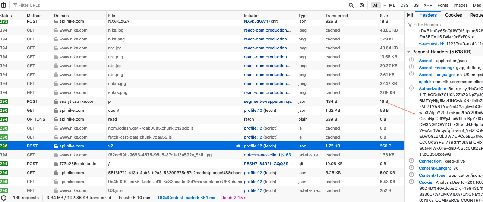Sort by the Status column header
This screenshot has height=202, width=483.
12,16
